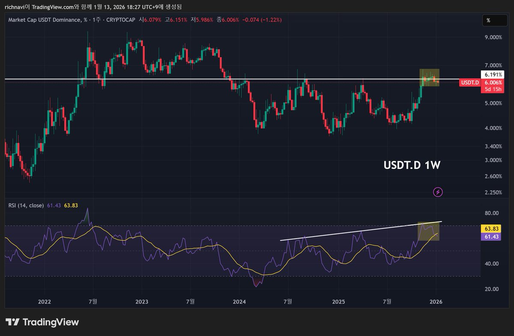Click the 2025 time axis label
This screenshot has width=514, height=336.
338,301
